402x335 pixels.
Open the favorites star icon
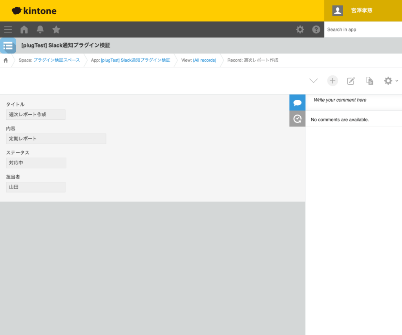coord(56,29)
